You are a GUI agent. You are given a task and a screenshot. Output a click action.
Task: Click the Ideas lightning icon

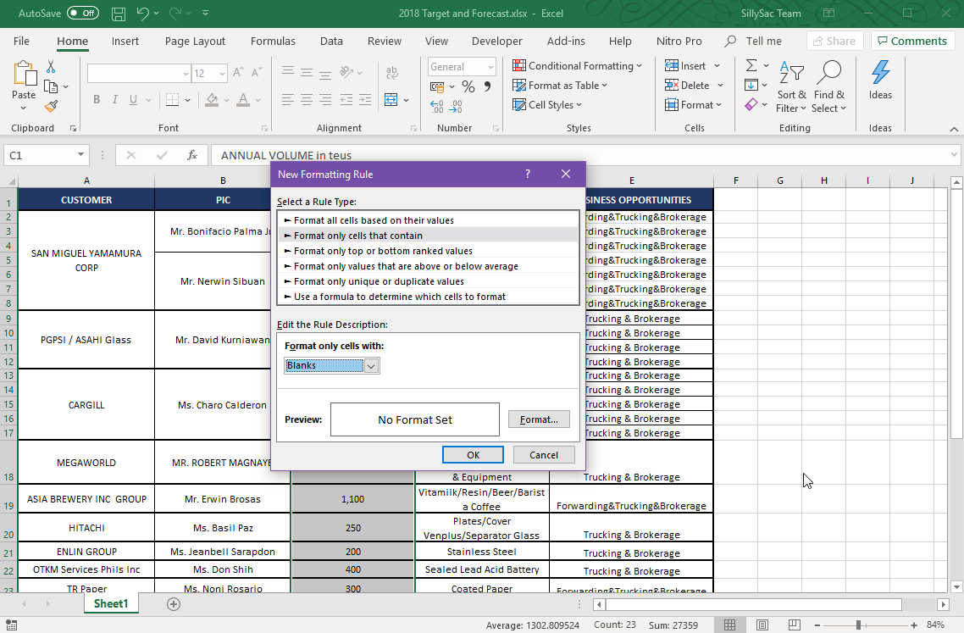pyautogui.click(x=880, y=73)
